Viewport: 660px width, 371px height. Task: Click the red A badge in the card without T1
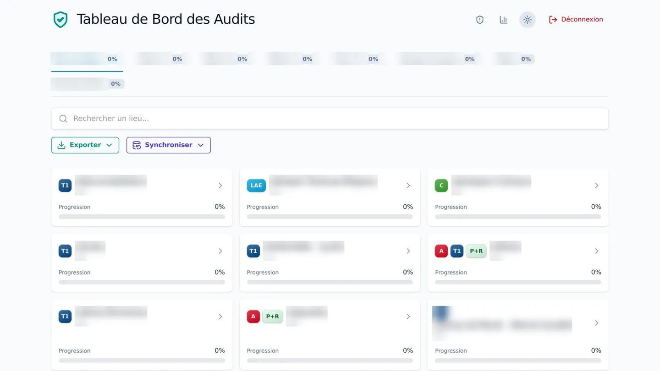253,316
